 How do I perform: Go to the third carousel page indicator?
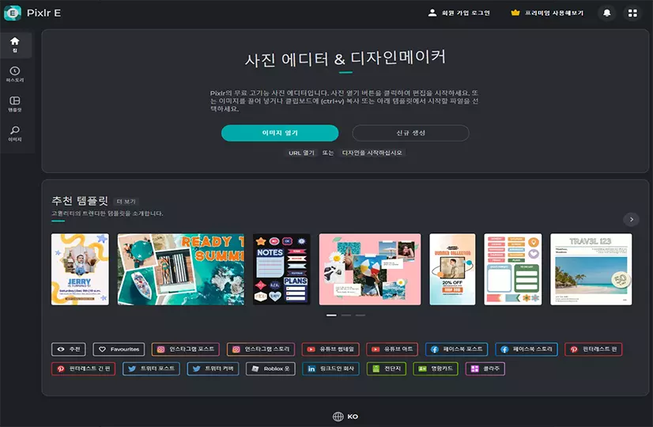point(360,316)
